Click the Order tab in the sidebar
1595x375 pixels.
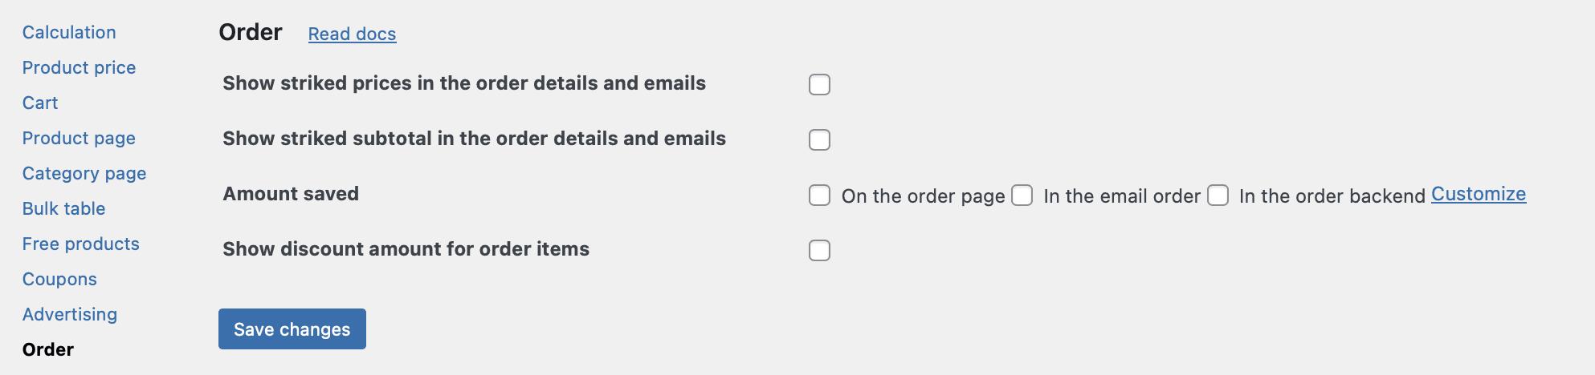(48, 349)
